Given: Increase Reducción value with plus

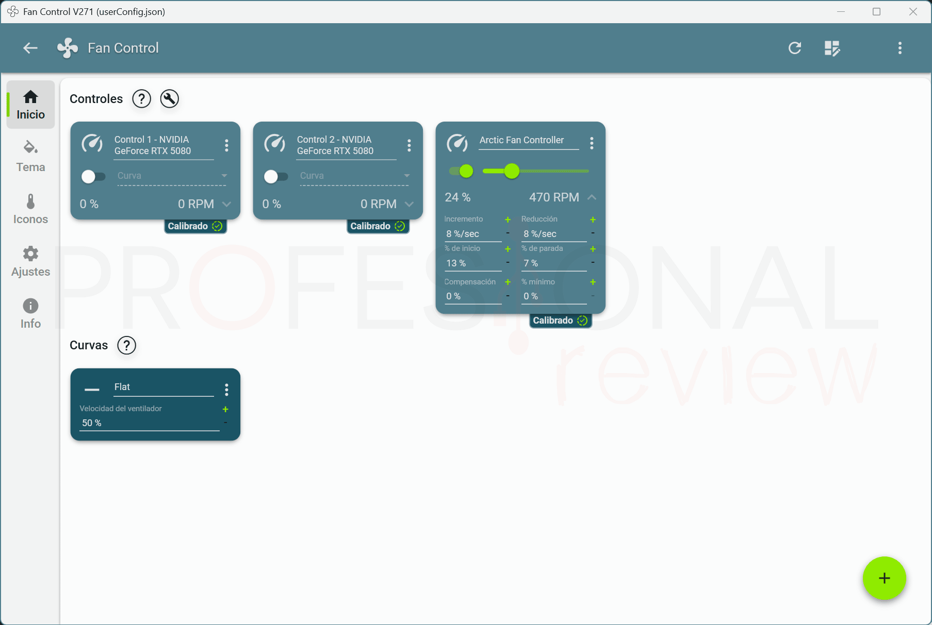Looking at the screenshot, I should click(x=593, y=219).
